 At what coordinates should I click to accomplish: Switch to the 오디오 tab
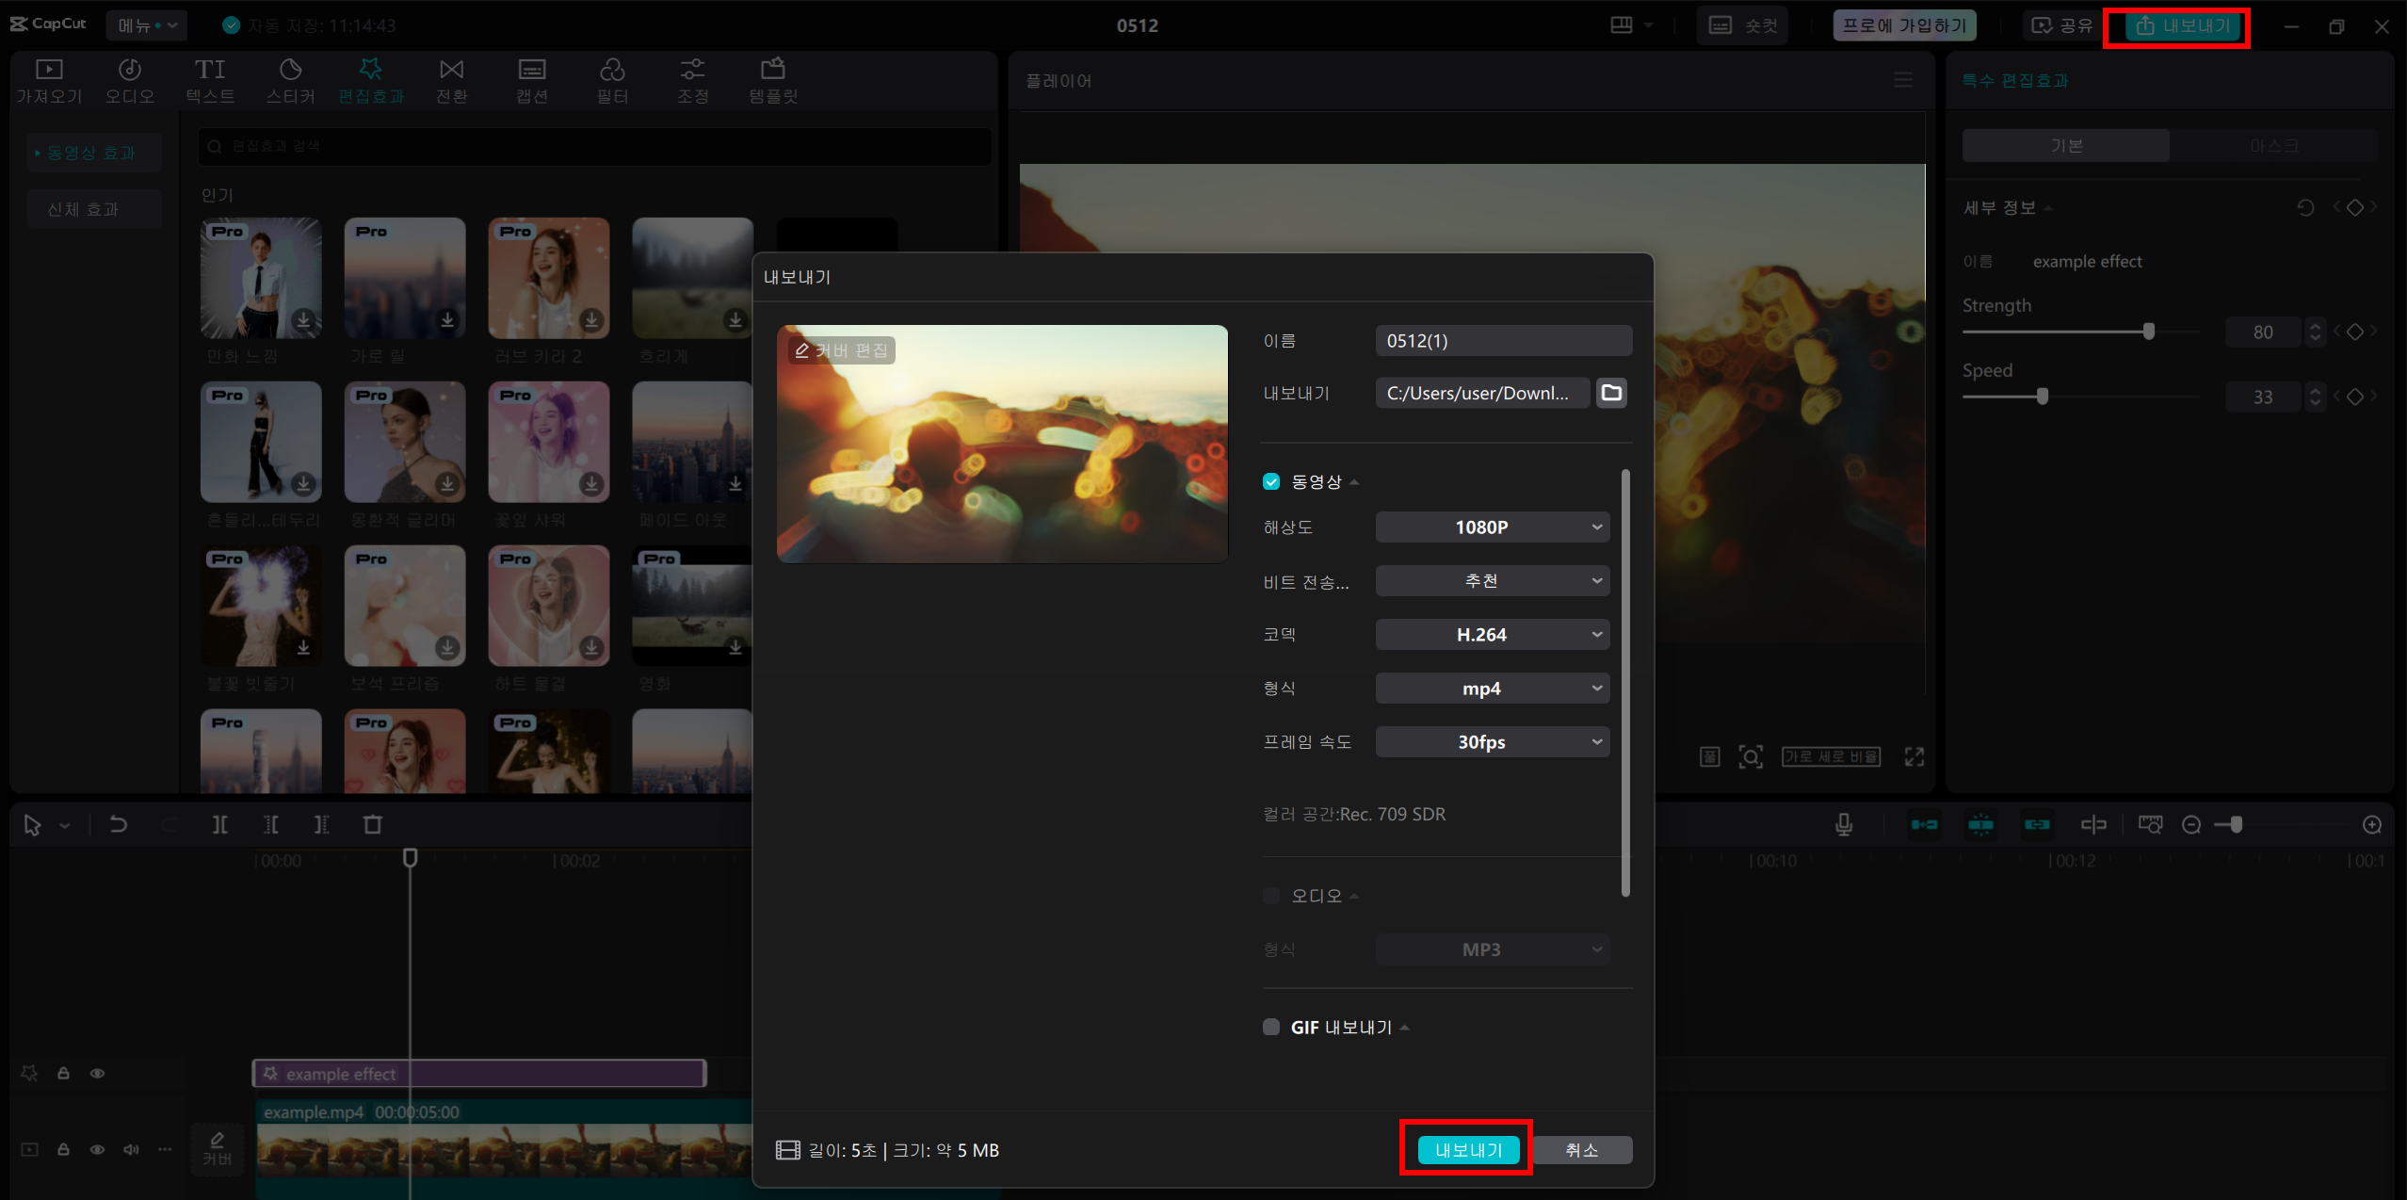click(x=130, y=81)
